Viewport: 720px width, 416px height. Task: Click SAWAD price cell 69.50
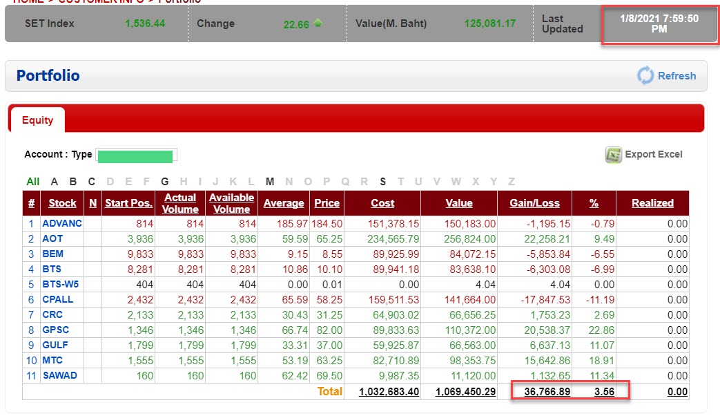click(x=329, y=375)
